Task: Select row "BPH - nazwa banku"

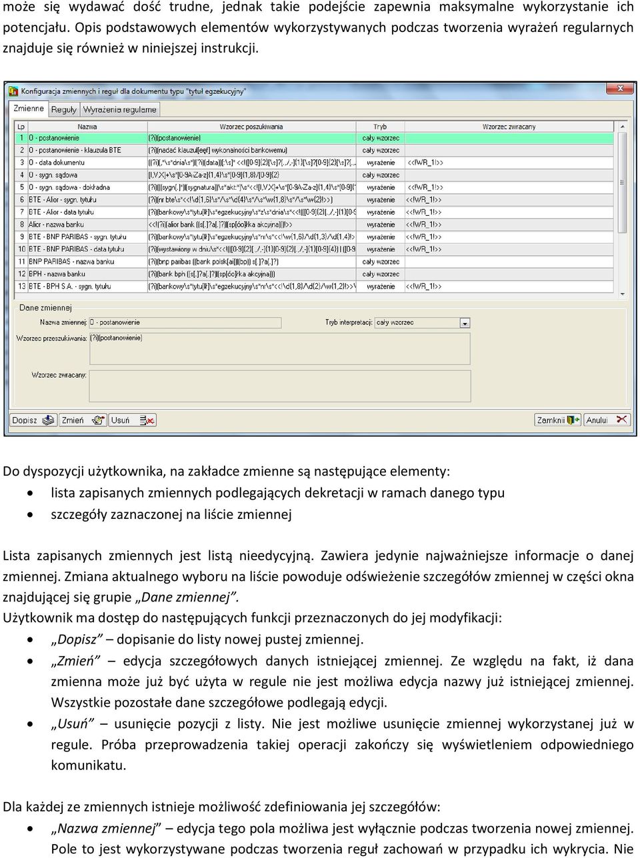Action: click(313, 274)
